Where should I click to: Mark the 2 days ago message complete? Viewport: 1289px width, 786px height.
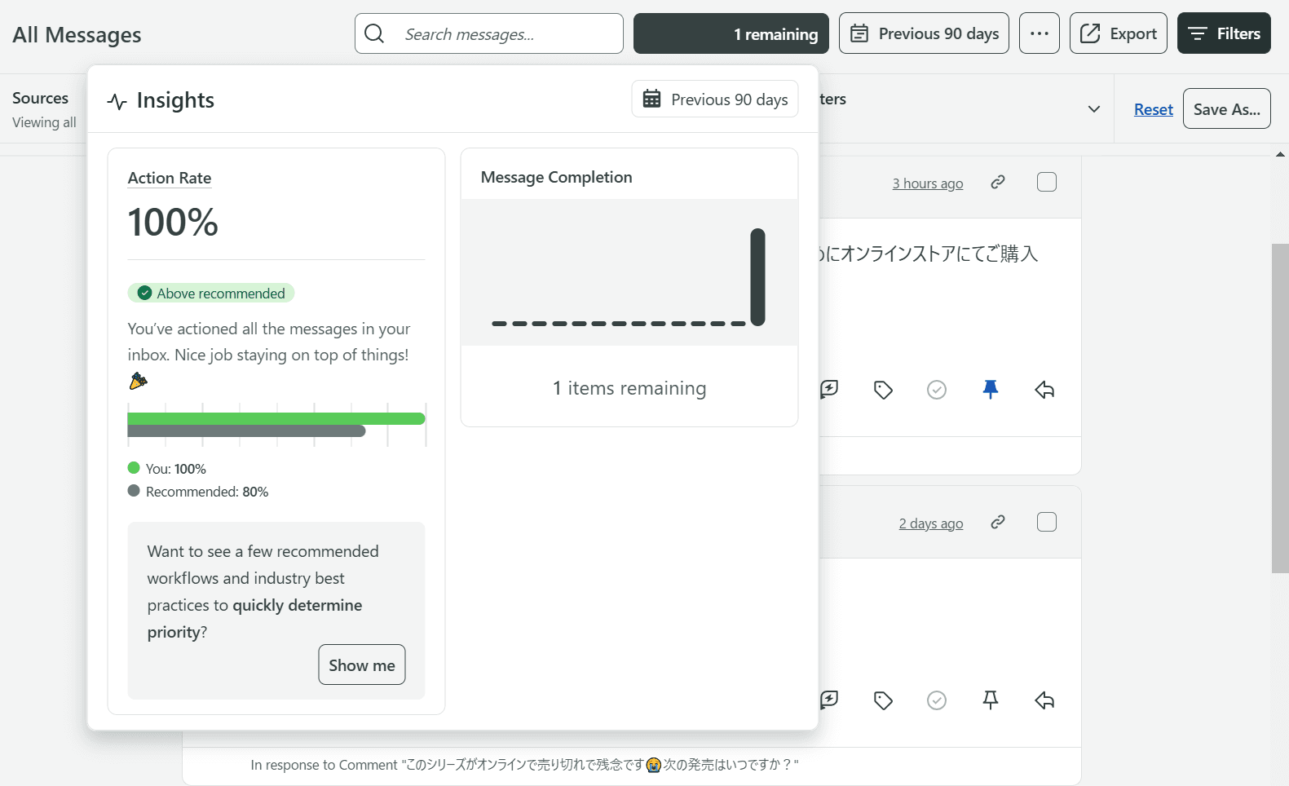click(936, 700)
